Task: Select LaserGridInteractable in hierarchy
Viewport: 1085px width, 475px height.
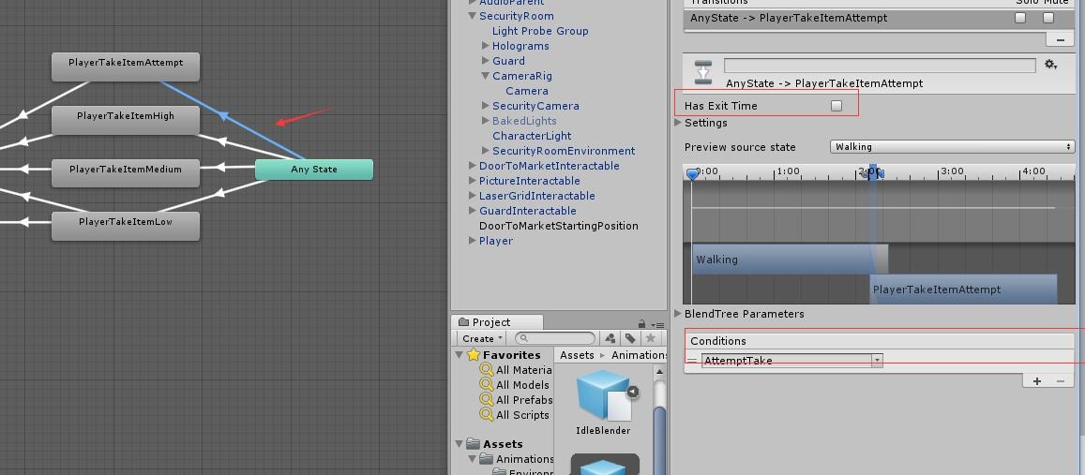Action: pyautogui.click(x=537, y=196)
